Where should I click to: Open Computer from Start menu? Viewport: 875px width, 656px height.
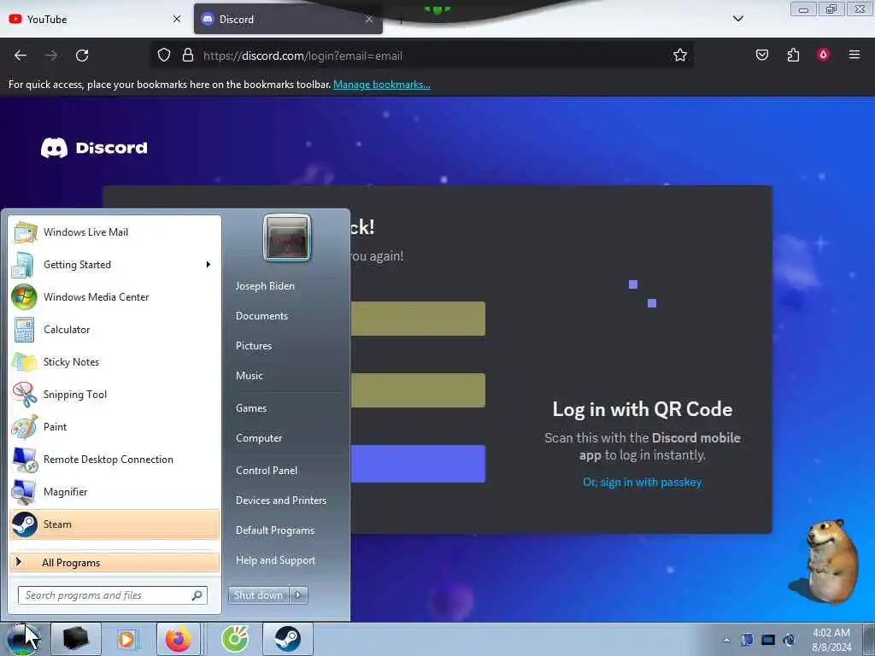[259, 438]
